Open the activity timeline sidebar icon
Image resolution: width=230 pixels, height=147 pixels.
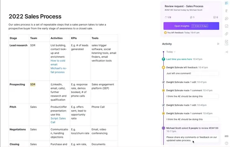[x=227, y=3]
